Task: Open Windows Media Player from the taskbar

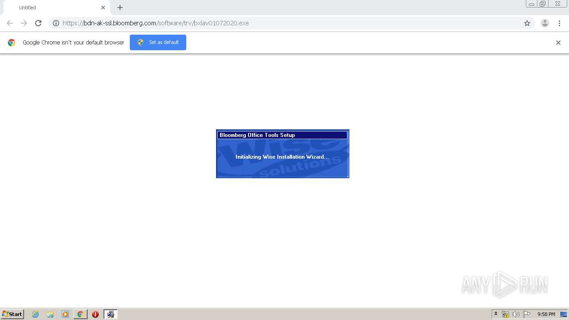Action: click(65, 314)
